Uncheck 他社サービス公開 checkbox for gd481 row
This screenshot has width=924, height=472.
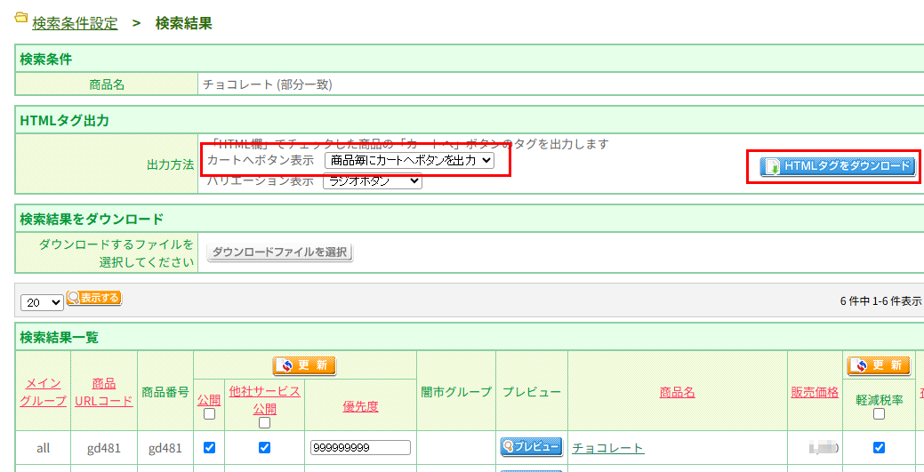tap(265, 448)
